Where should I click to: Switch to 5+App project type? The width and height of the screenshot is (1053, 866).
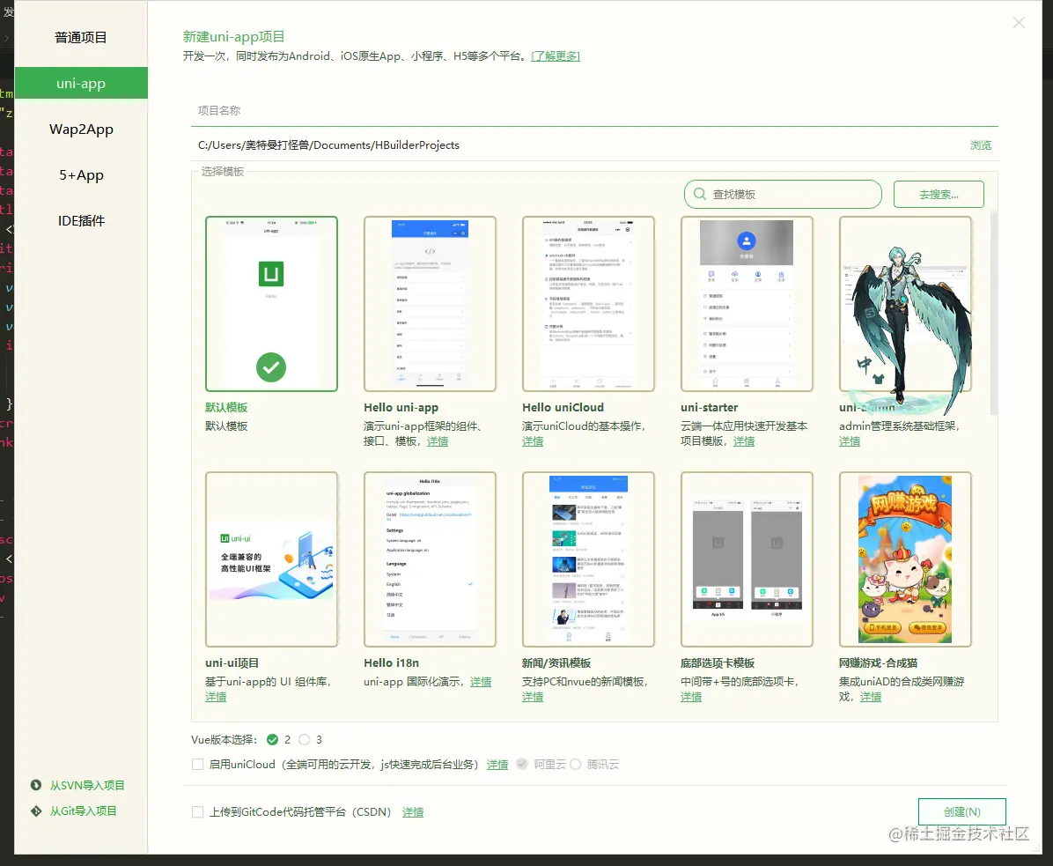pos(81,174)
